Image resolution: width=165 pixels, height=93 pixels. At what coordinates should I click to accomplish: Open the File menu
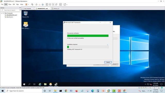[x=2, y=4]
